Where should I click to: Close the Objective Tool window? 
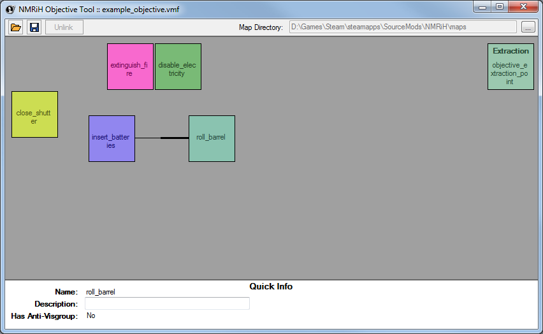(524, 7)
